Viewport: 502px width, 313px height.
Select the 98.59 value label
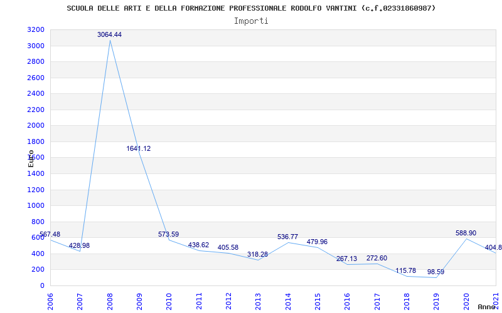point(435,272)
